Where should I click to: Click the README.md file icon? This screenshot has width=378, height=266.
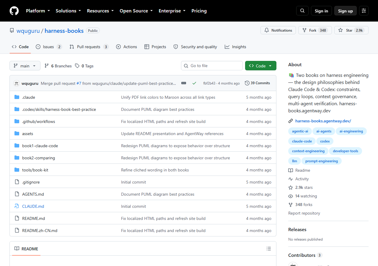[17, 218]
